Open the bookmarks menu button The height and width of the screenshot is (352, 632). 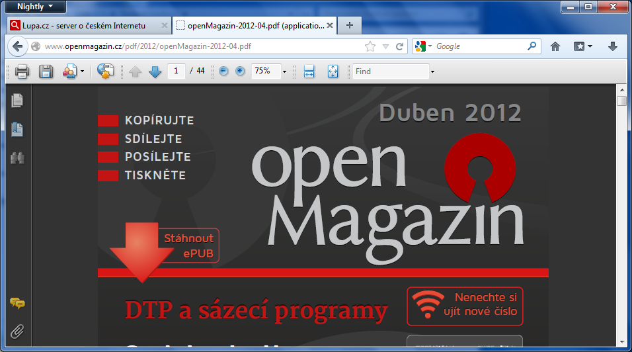click(582, 46)
